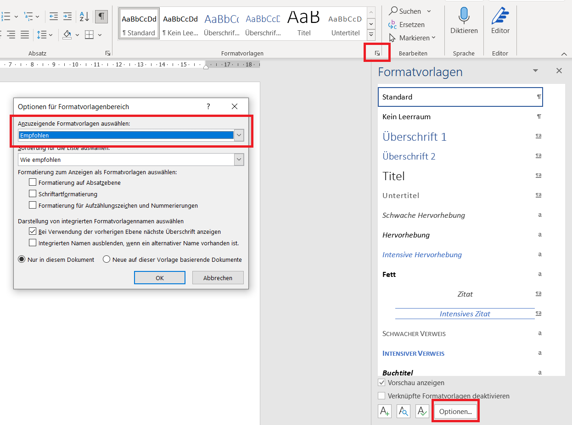The image size is (572, 425).
Task: Enable Aufzählungszeichen und Nummerierungen formatting checkbox
Action: pos(33,205)
